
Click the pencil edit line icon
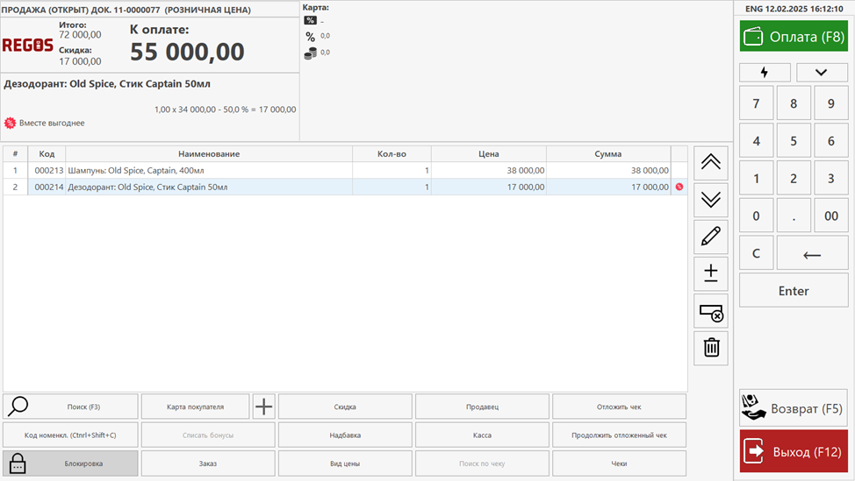coord(711,237)
